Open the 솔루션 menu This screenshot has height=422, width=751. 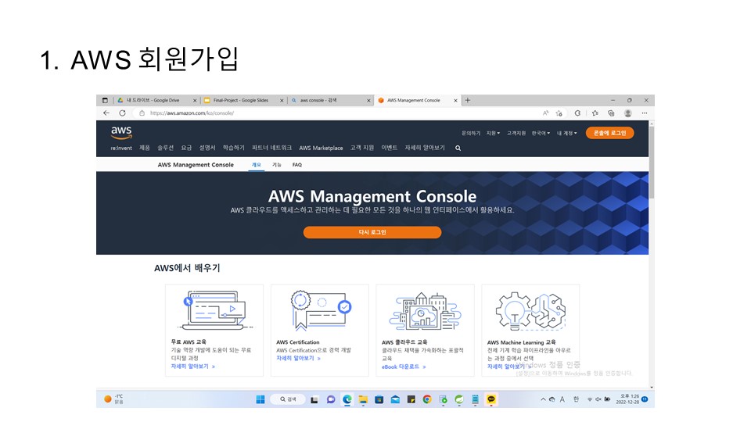[x=165, y=148]
